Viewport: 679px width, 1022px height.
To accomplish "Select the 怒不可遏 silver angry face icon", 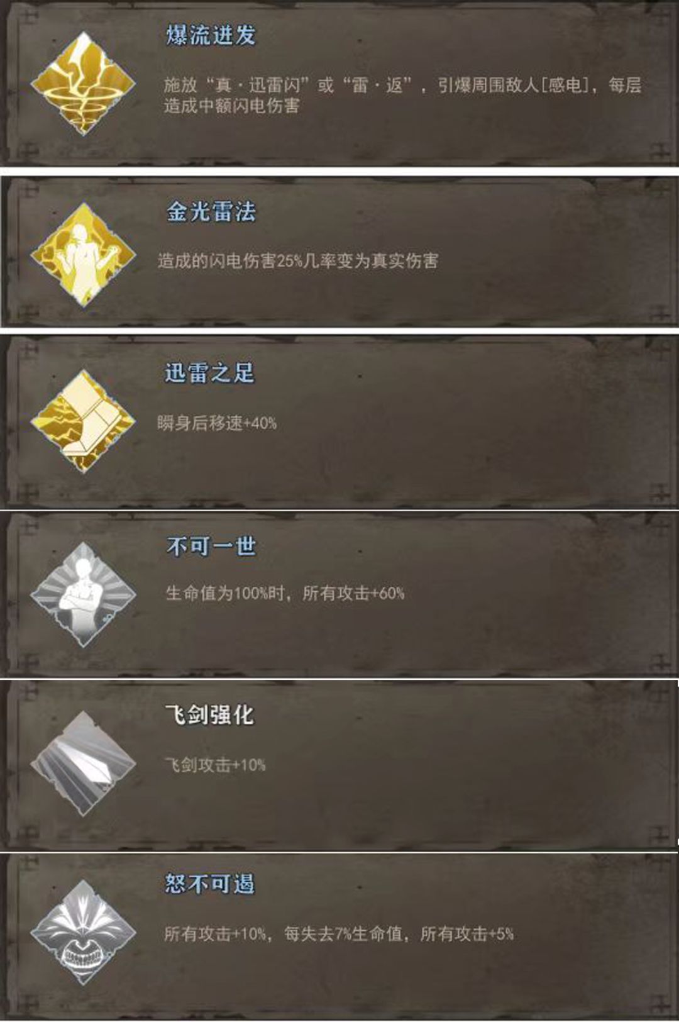I will [x=83, y=932].
